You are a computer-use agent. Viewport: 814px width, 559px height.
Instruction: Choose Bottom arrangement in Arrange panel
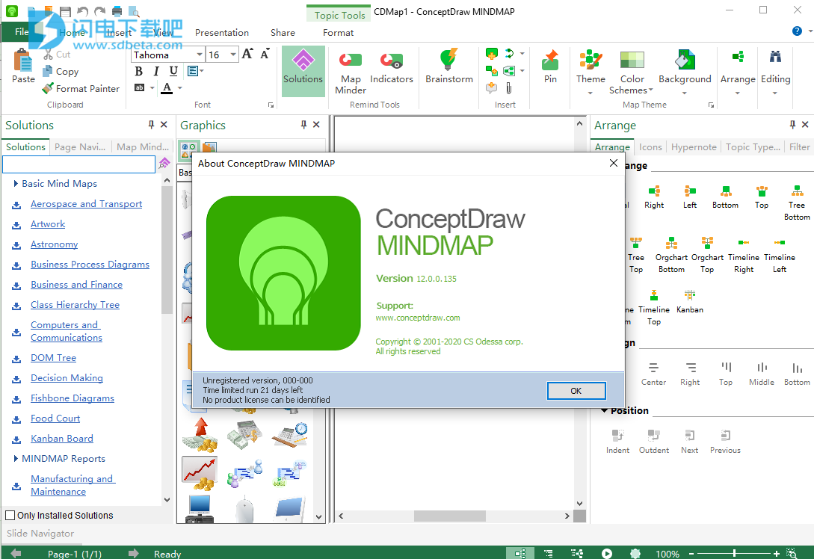(725, 197)
